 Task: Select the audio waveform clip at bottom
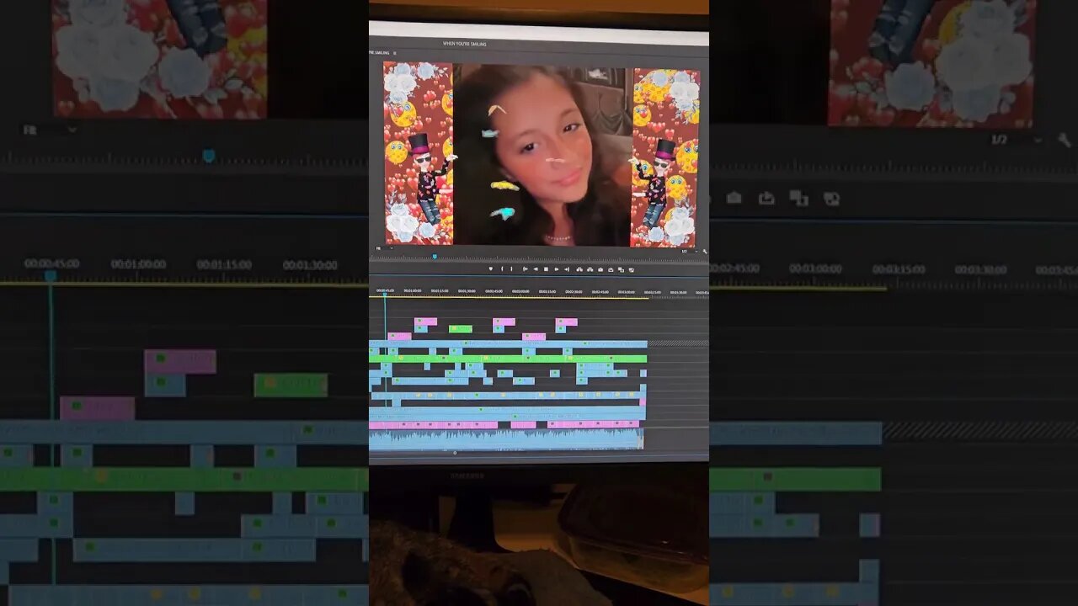(x=506, y=439)
